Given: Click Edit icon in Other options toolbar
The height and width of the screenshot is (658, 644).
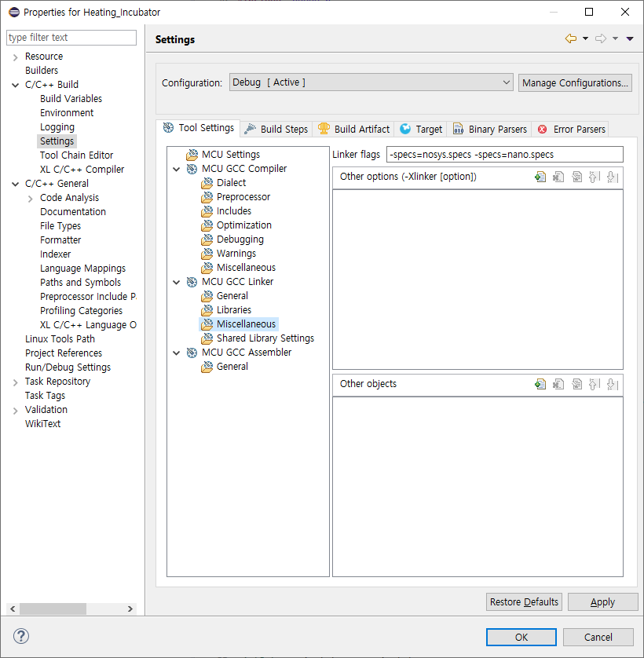Looking at the screenshot, I should pos(576,177).
